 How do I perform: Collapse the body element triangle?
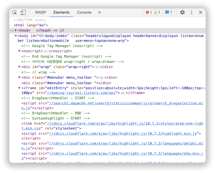click(16, 36)
